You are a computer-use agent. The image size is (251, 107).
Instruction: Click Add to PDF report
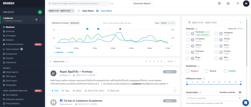pyautogui.click(x=94, y=91)
